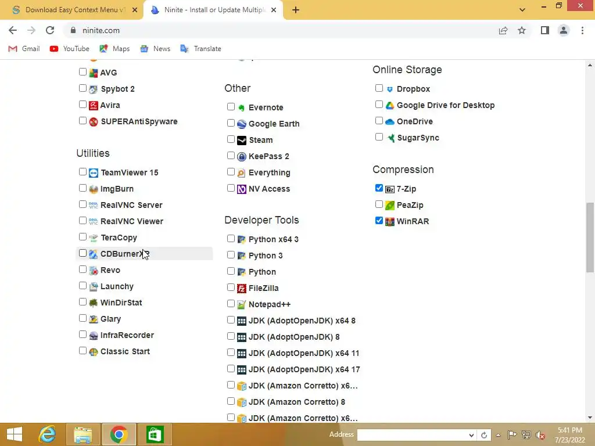This screenshot has width=595, height=446.
Task: Click the FileZilla icon
Action: 241,288
